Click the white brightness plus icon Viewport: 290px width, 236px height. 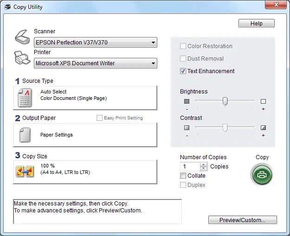[263, 101]
